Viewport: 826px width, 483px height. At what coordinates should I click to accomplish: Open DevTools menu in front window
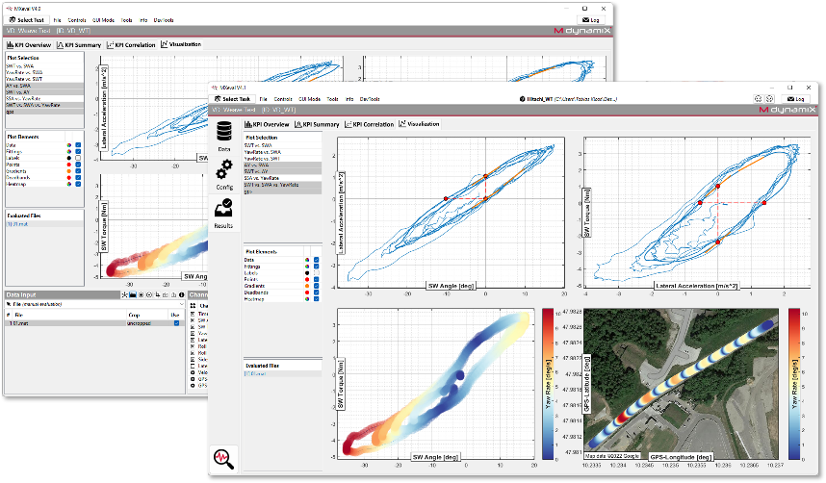[x=370, y=99]
